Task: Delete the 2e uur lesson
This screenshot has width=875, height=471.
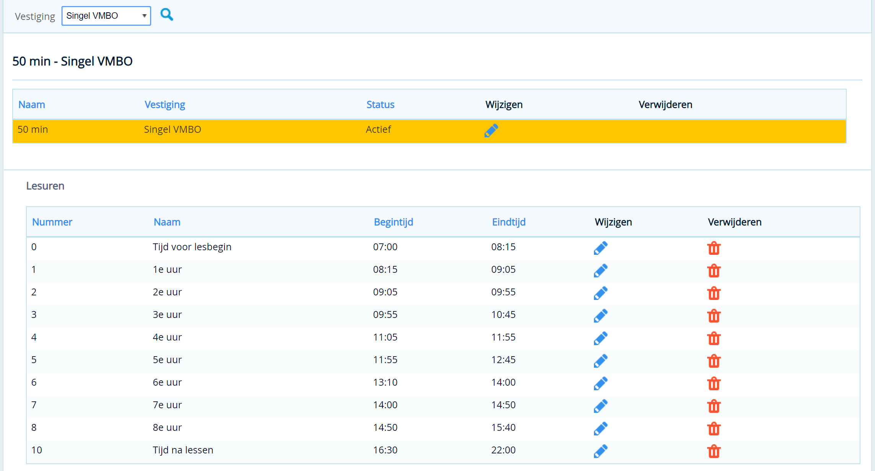Action: pyautogui.click(x=714, y=293)
